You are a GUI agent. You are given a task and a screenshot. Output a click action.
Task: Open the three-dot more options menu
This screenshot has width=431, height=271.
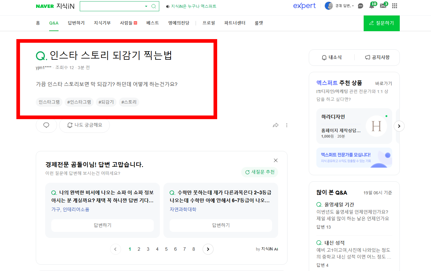287,125
